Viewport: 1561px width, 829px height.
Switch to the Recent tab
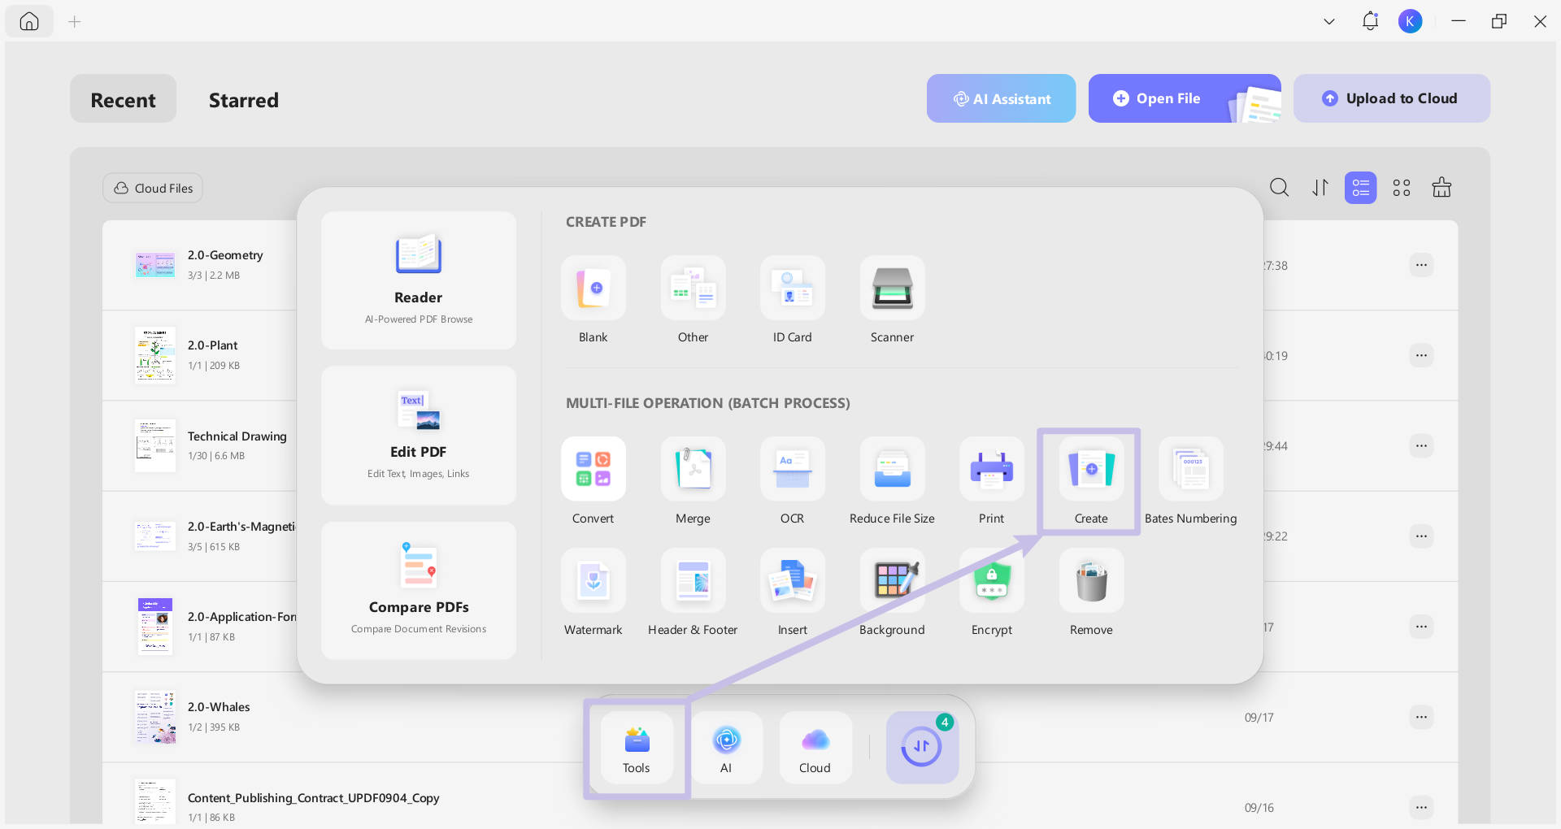tap(123, 99)
